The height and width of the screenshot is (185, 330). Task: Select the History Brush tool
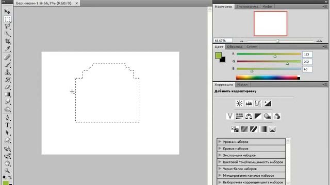click(x=7, y=80)
